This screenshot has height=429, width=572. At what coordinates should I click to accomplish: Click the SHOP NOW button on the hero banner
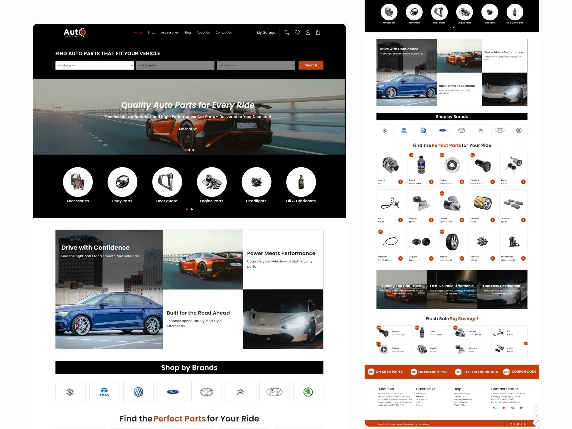point(188,129)
